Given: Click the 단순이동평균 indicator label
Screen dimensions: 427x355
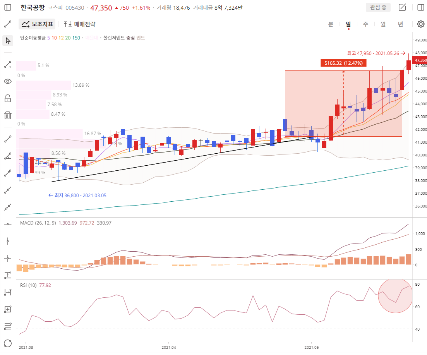Looking at the screenshot, I should [33, 38].
